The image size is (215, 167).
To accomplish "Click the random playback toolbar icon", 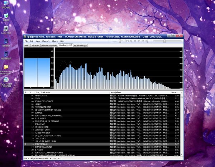I will tap(147, 41).
